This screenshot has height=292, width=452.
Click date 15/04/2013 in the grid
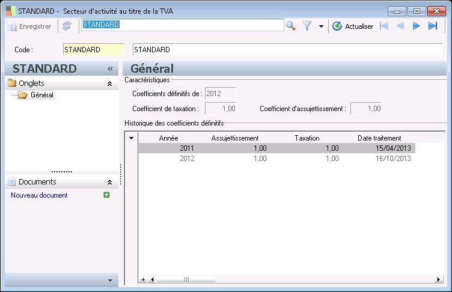(393, 148)
